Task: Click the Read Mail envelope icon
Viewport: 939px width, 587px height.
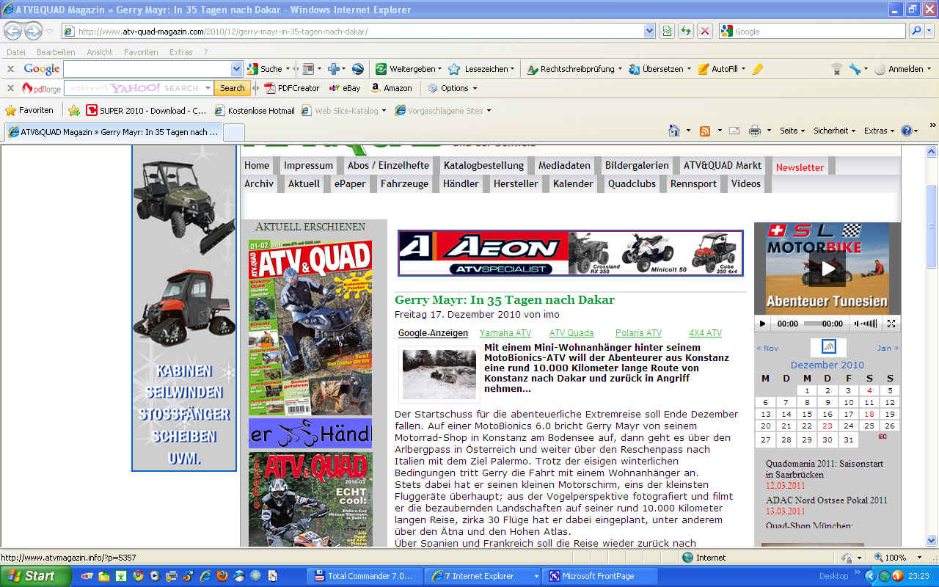Action: click(734, 131)
